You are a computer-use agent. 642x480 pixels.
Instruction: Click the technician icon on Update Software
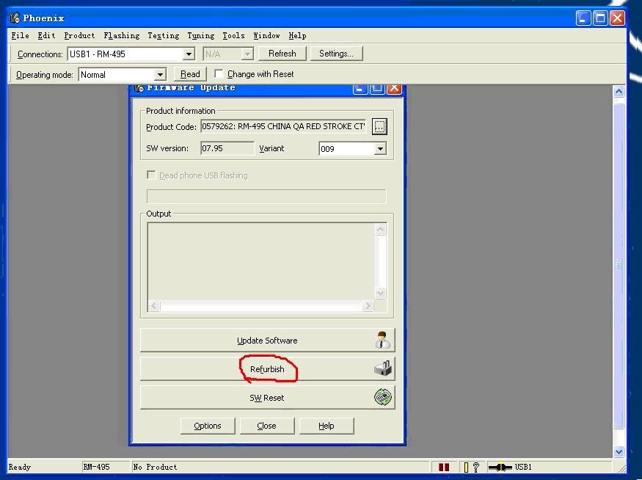382,341
